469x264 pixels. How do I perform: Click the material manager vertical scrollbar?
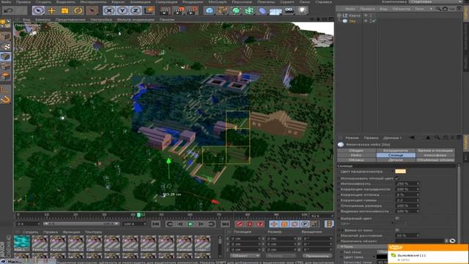pyautogui.click(x=220, y=246)
